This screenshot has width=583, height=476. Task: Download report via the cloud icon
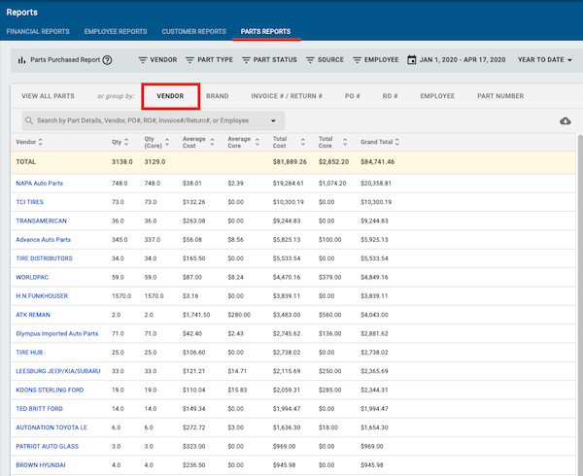(566, 120)
